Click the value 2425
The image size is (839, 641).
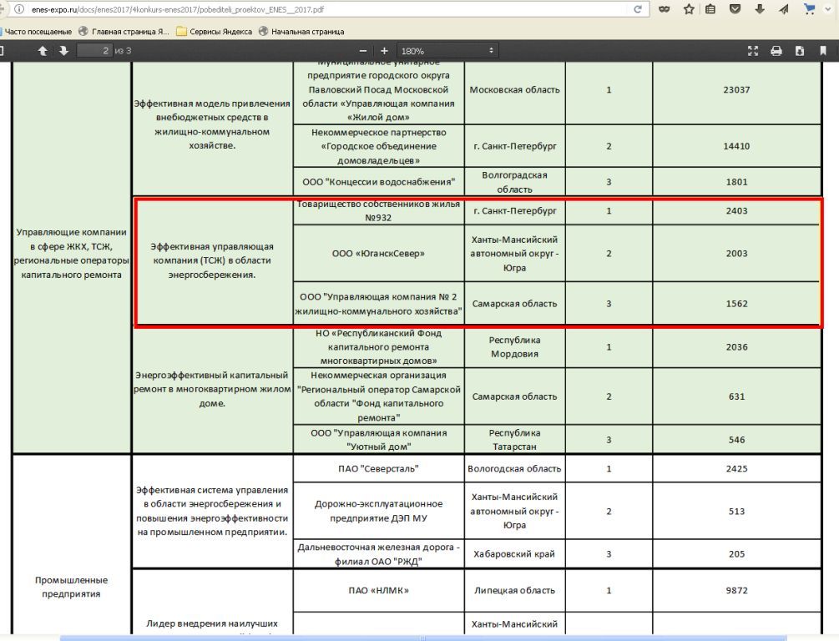coord(736,469)
